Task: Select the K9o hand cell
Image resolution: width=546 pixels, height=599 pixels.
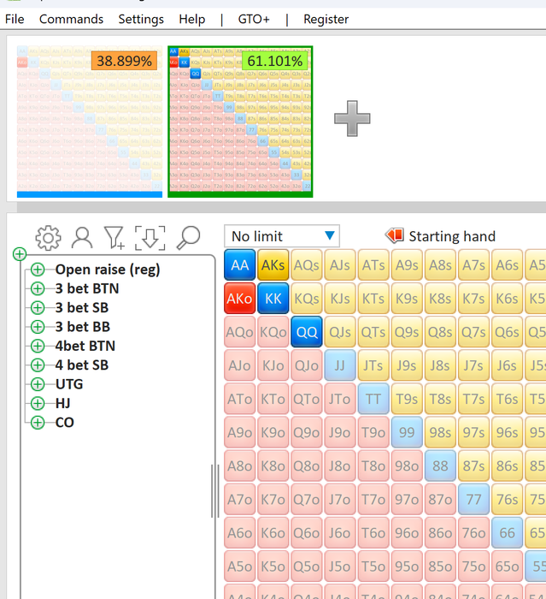Action: click(273, 432)
